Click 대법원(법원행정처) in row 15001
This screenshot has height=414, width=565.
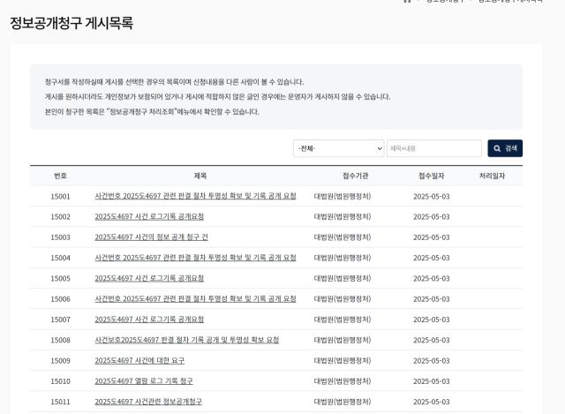point(343,196)
